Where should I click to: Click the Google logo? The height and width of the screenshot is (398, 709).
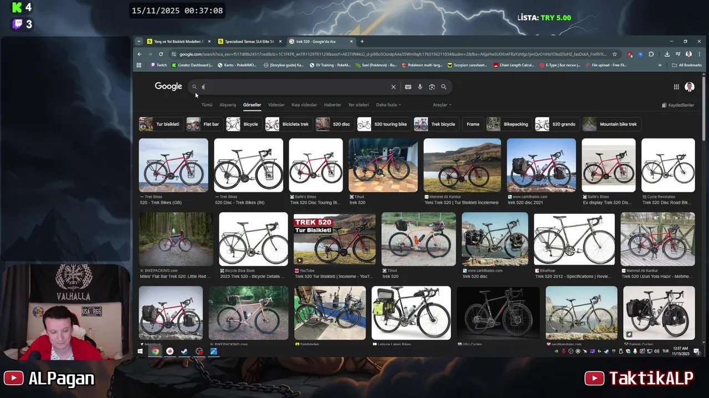pyautogui.click(x=168, y=86)
